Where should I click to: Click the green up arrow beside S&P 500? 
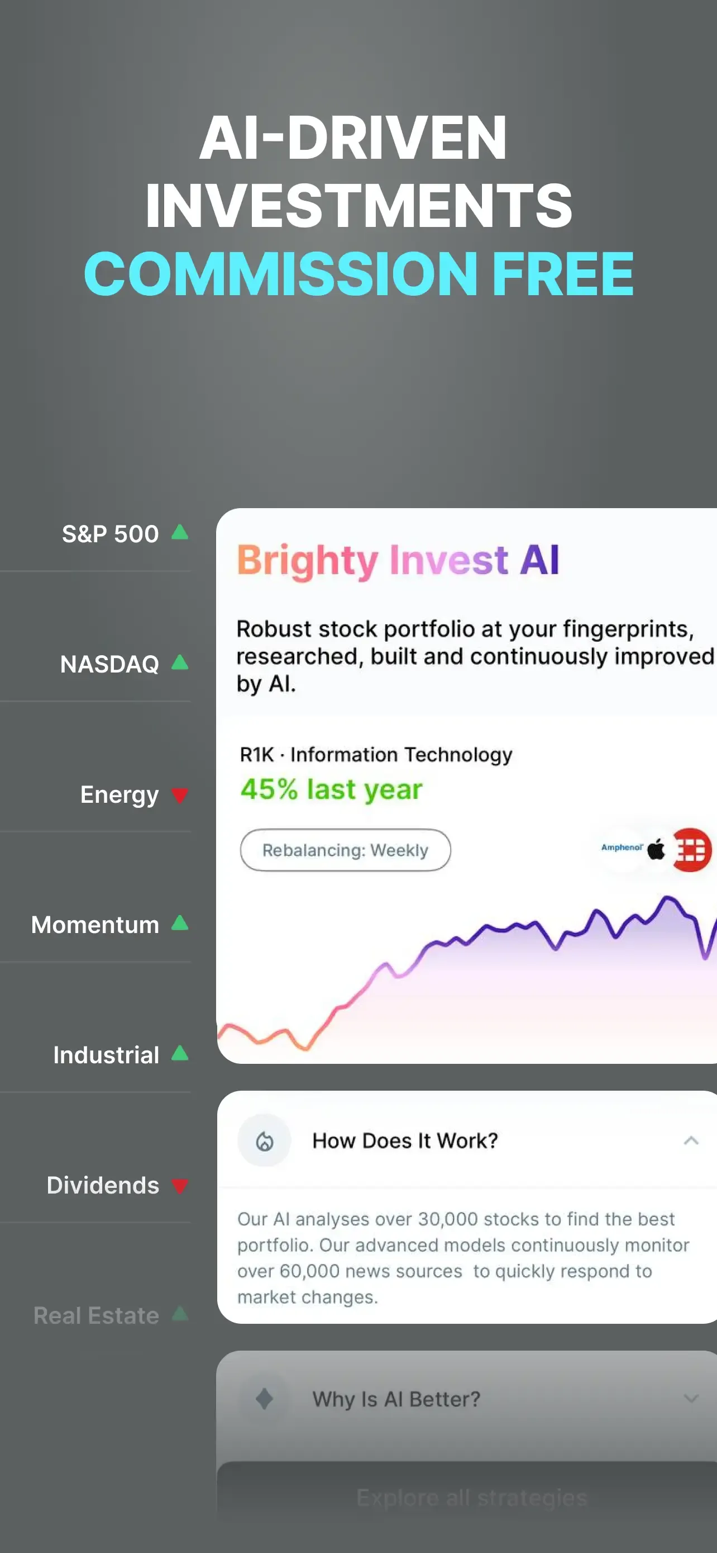coord(179,532)
